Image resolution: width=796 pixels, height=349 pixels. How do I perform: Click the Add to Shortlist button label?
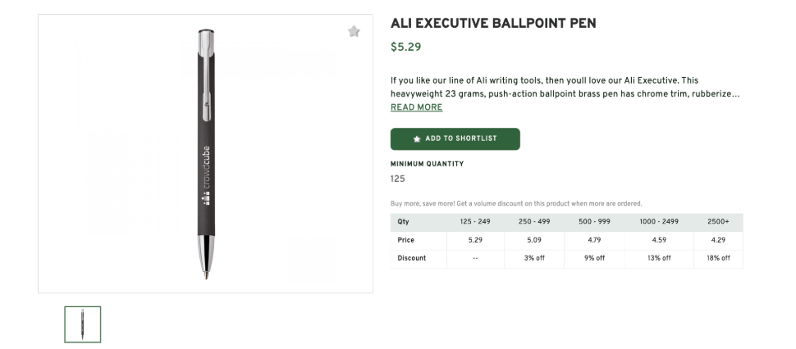[x=460, y=139]
